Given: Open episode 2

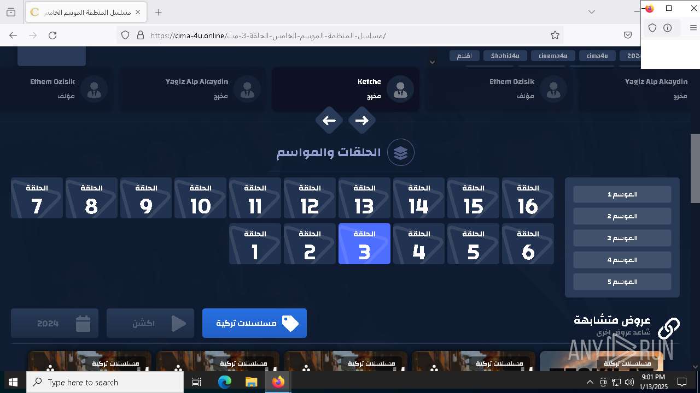Looking at the screenshot, I should (x=310, y=243).
